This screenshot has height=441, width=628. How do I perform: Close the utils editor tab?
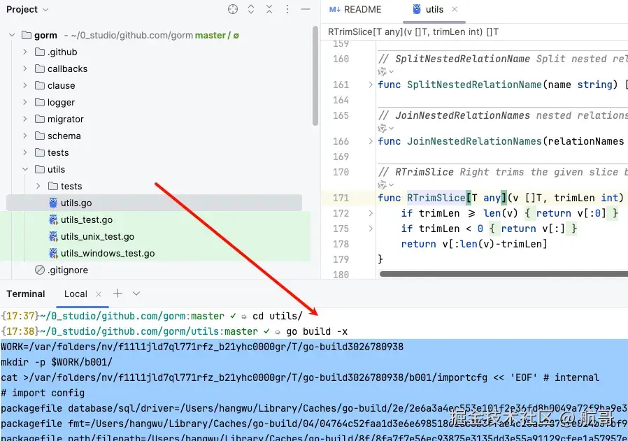(455, 9)
